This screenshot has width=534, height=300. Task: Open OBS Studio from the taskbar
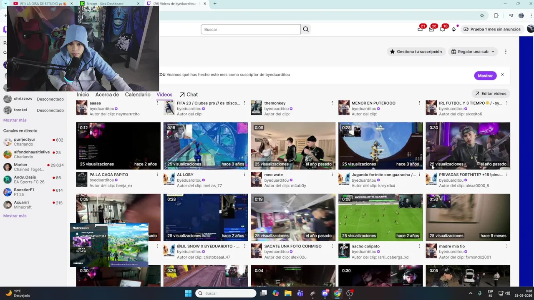click(350, 293)
